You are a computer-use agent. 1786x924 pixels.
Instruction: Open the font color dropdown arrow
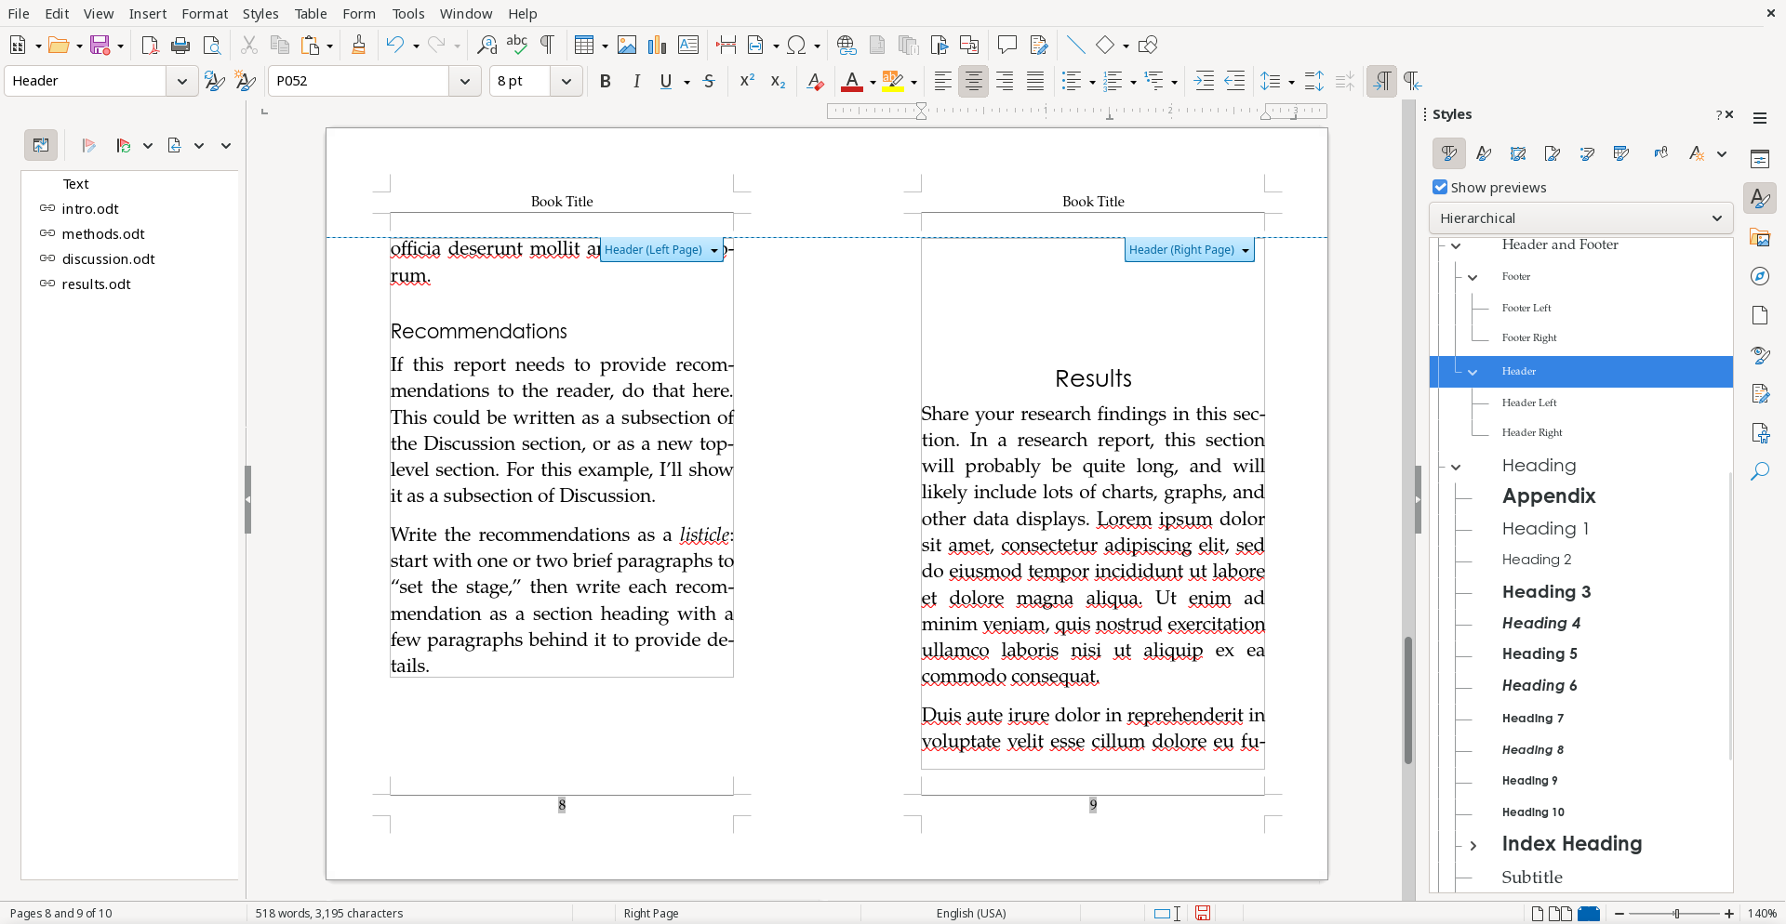click(873, 82)
